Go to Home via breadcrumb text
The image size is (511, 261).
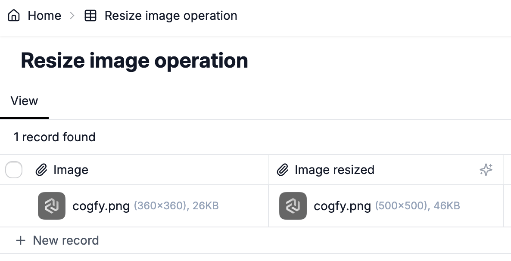44,16
